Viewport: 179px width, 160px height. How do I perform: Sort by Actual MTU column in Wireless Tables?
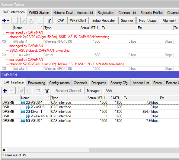[x=90, y=28]
